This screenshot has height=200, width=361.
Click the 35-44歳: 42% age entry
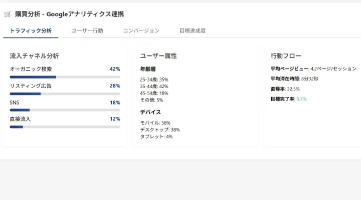(x=154, y=86)
